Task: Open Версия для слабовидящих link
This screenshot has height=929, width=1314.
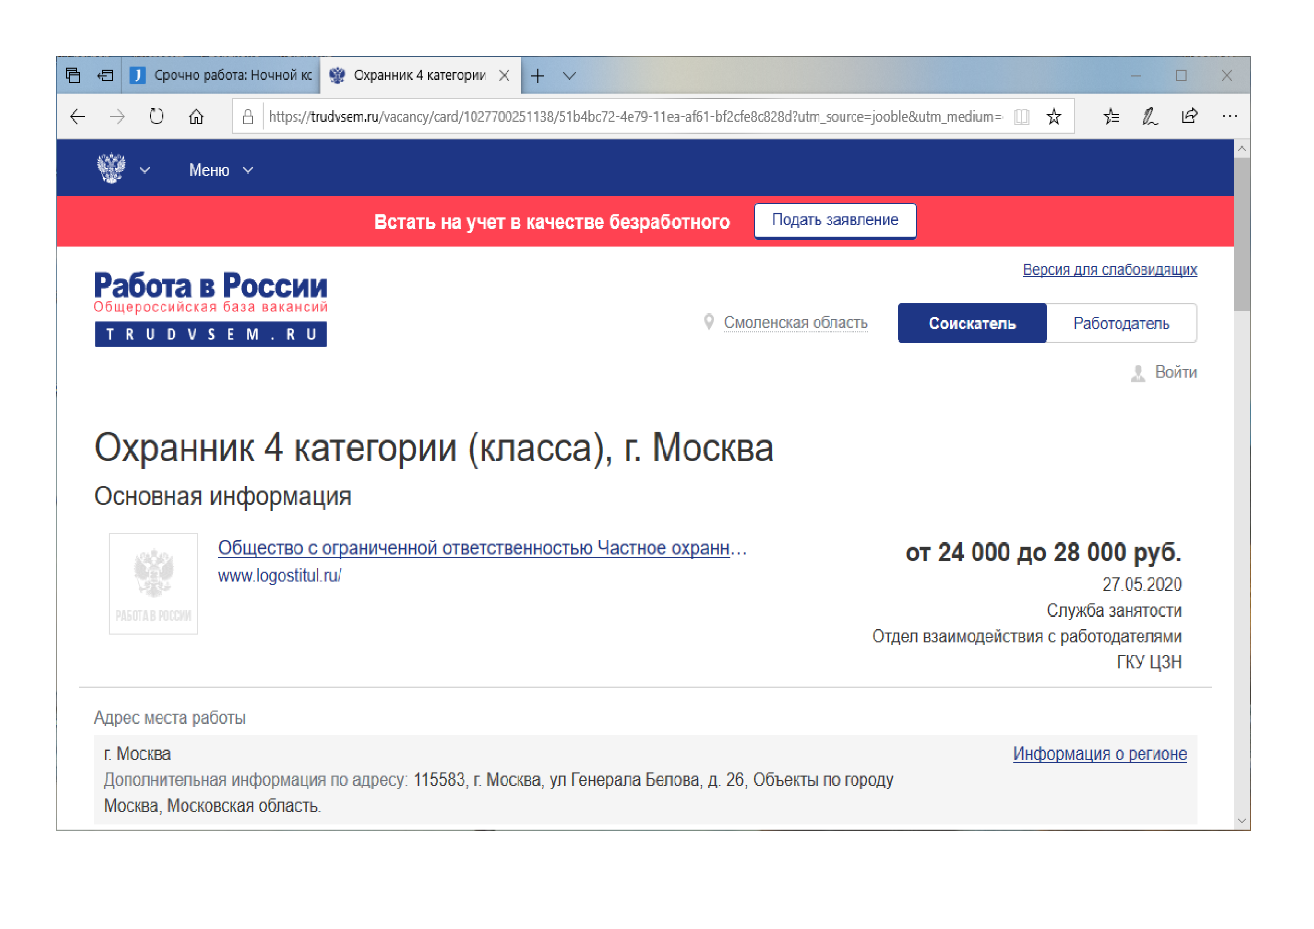Action: 1109,269
